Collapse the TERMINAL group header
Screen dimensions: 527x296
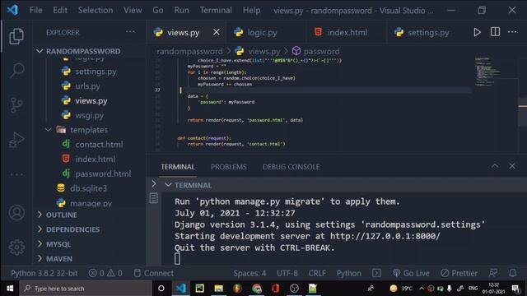[x=193, y=185]
